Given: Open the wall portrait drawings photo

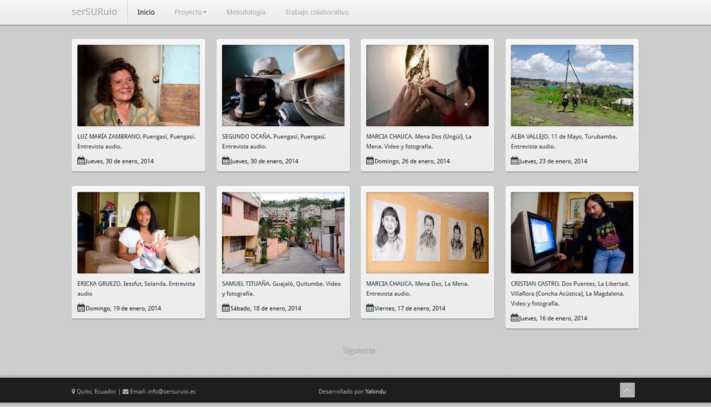Looking at the screenshot, I should point(427,233).
